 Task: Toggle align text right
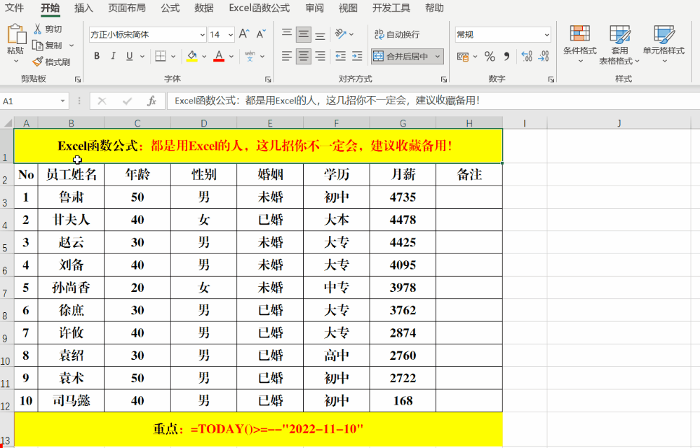[320, 56]
